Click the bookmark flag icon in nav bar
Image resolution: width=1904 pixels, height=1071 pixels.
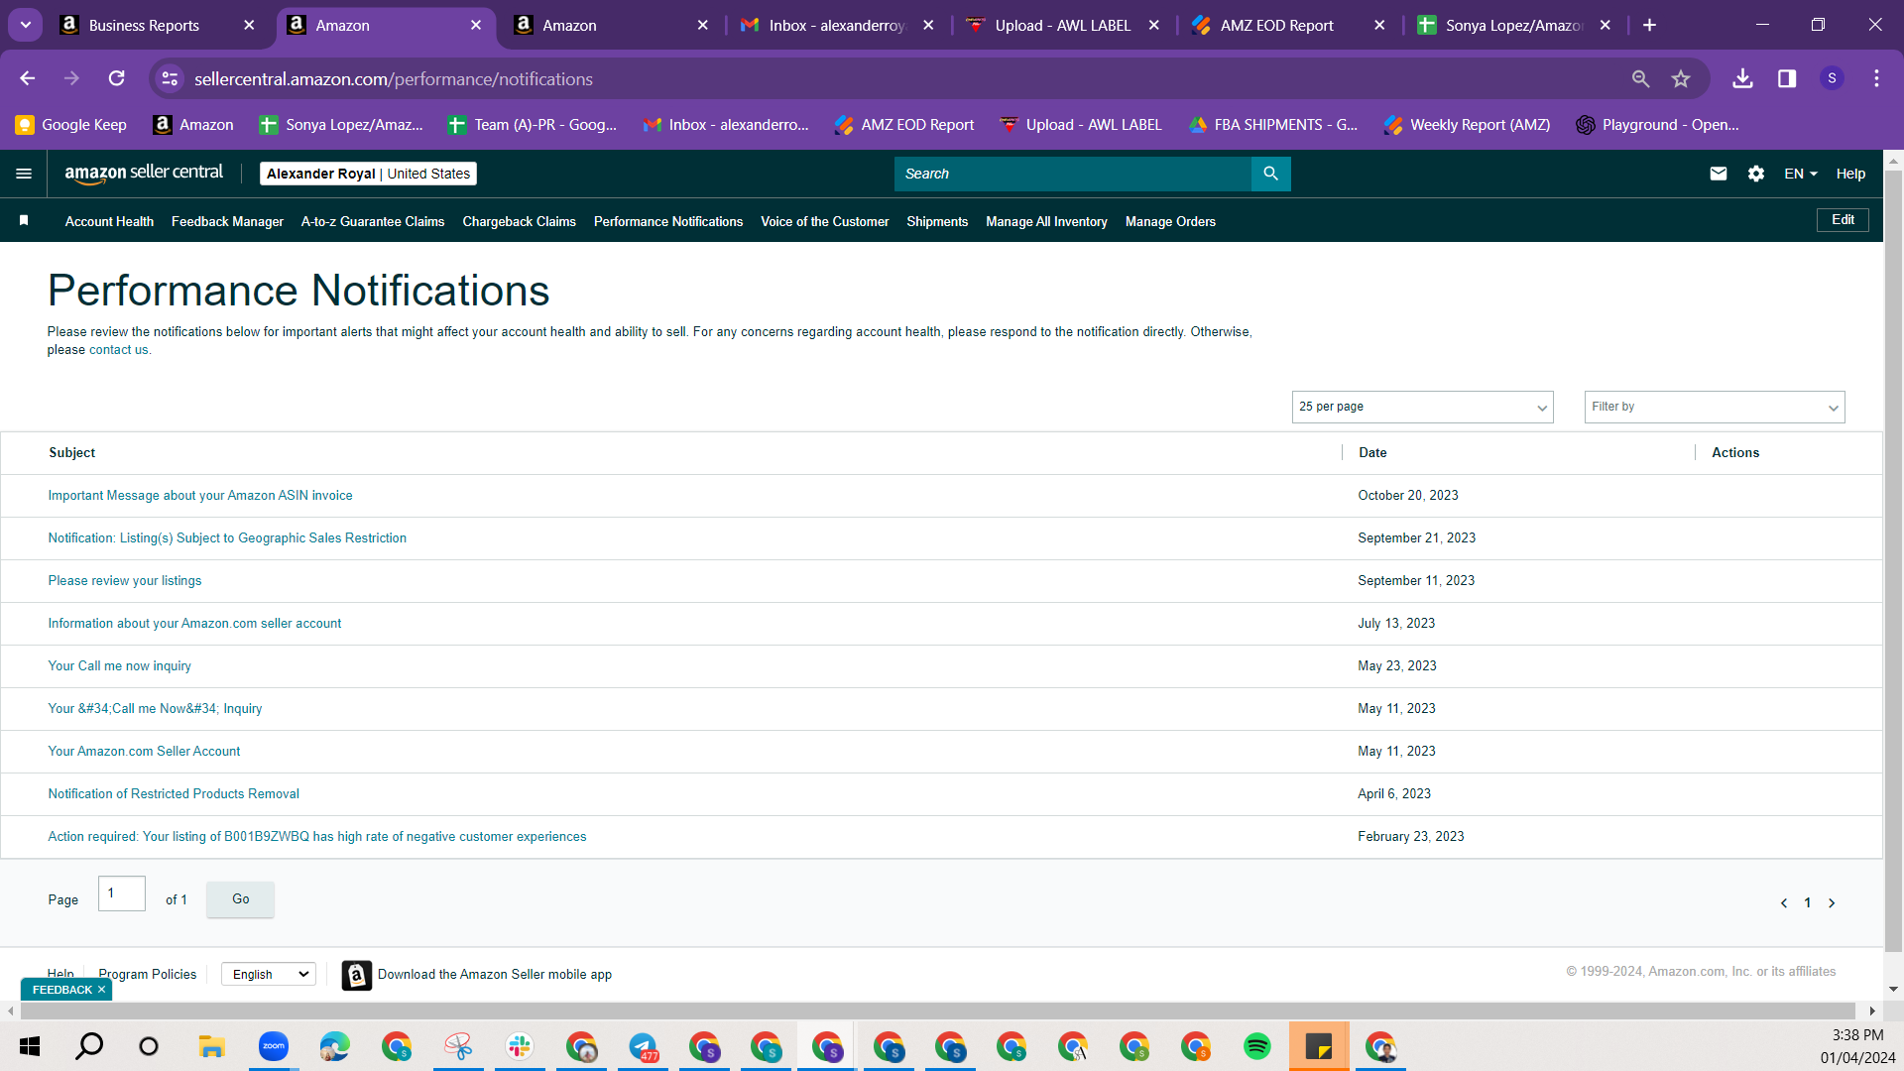[x=24, y=220]
